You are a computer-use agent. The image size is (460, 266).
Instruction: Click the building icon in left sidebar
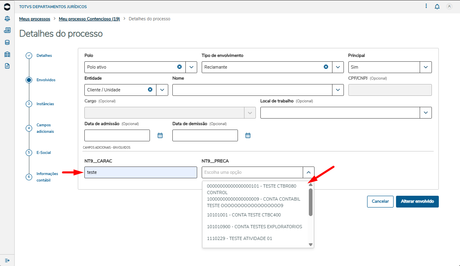(x=7, y=54)
